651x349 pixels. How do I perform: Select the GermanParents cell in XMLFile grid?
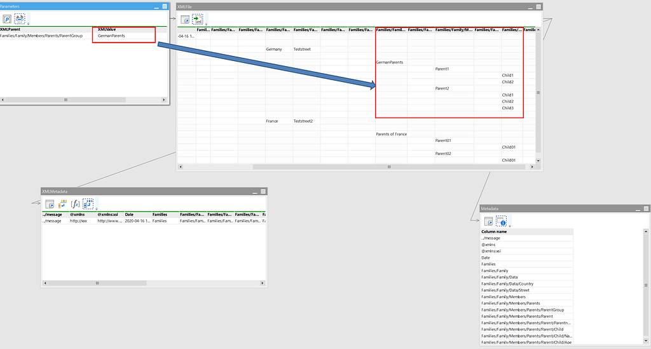click(390, 62)
